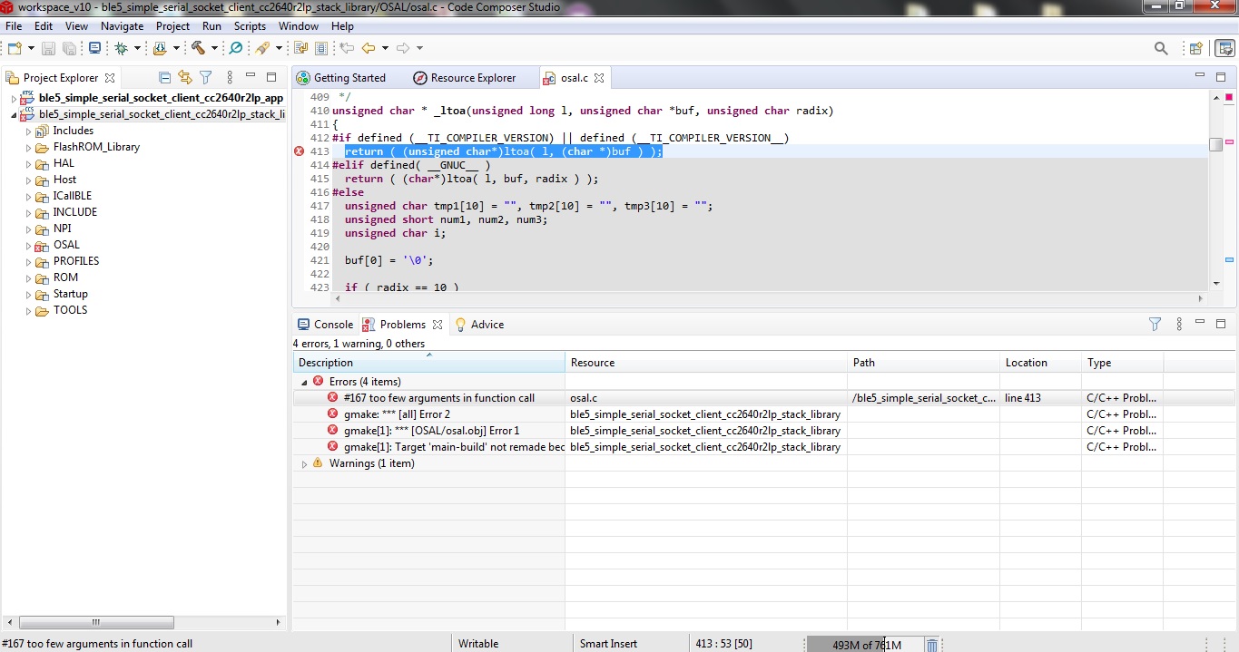Screen dimensions: 1239x652
Task: Start debugging with the bug icon
Action: pos(121,48)
